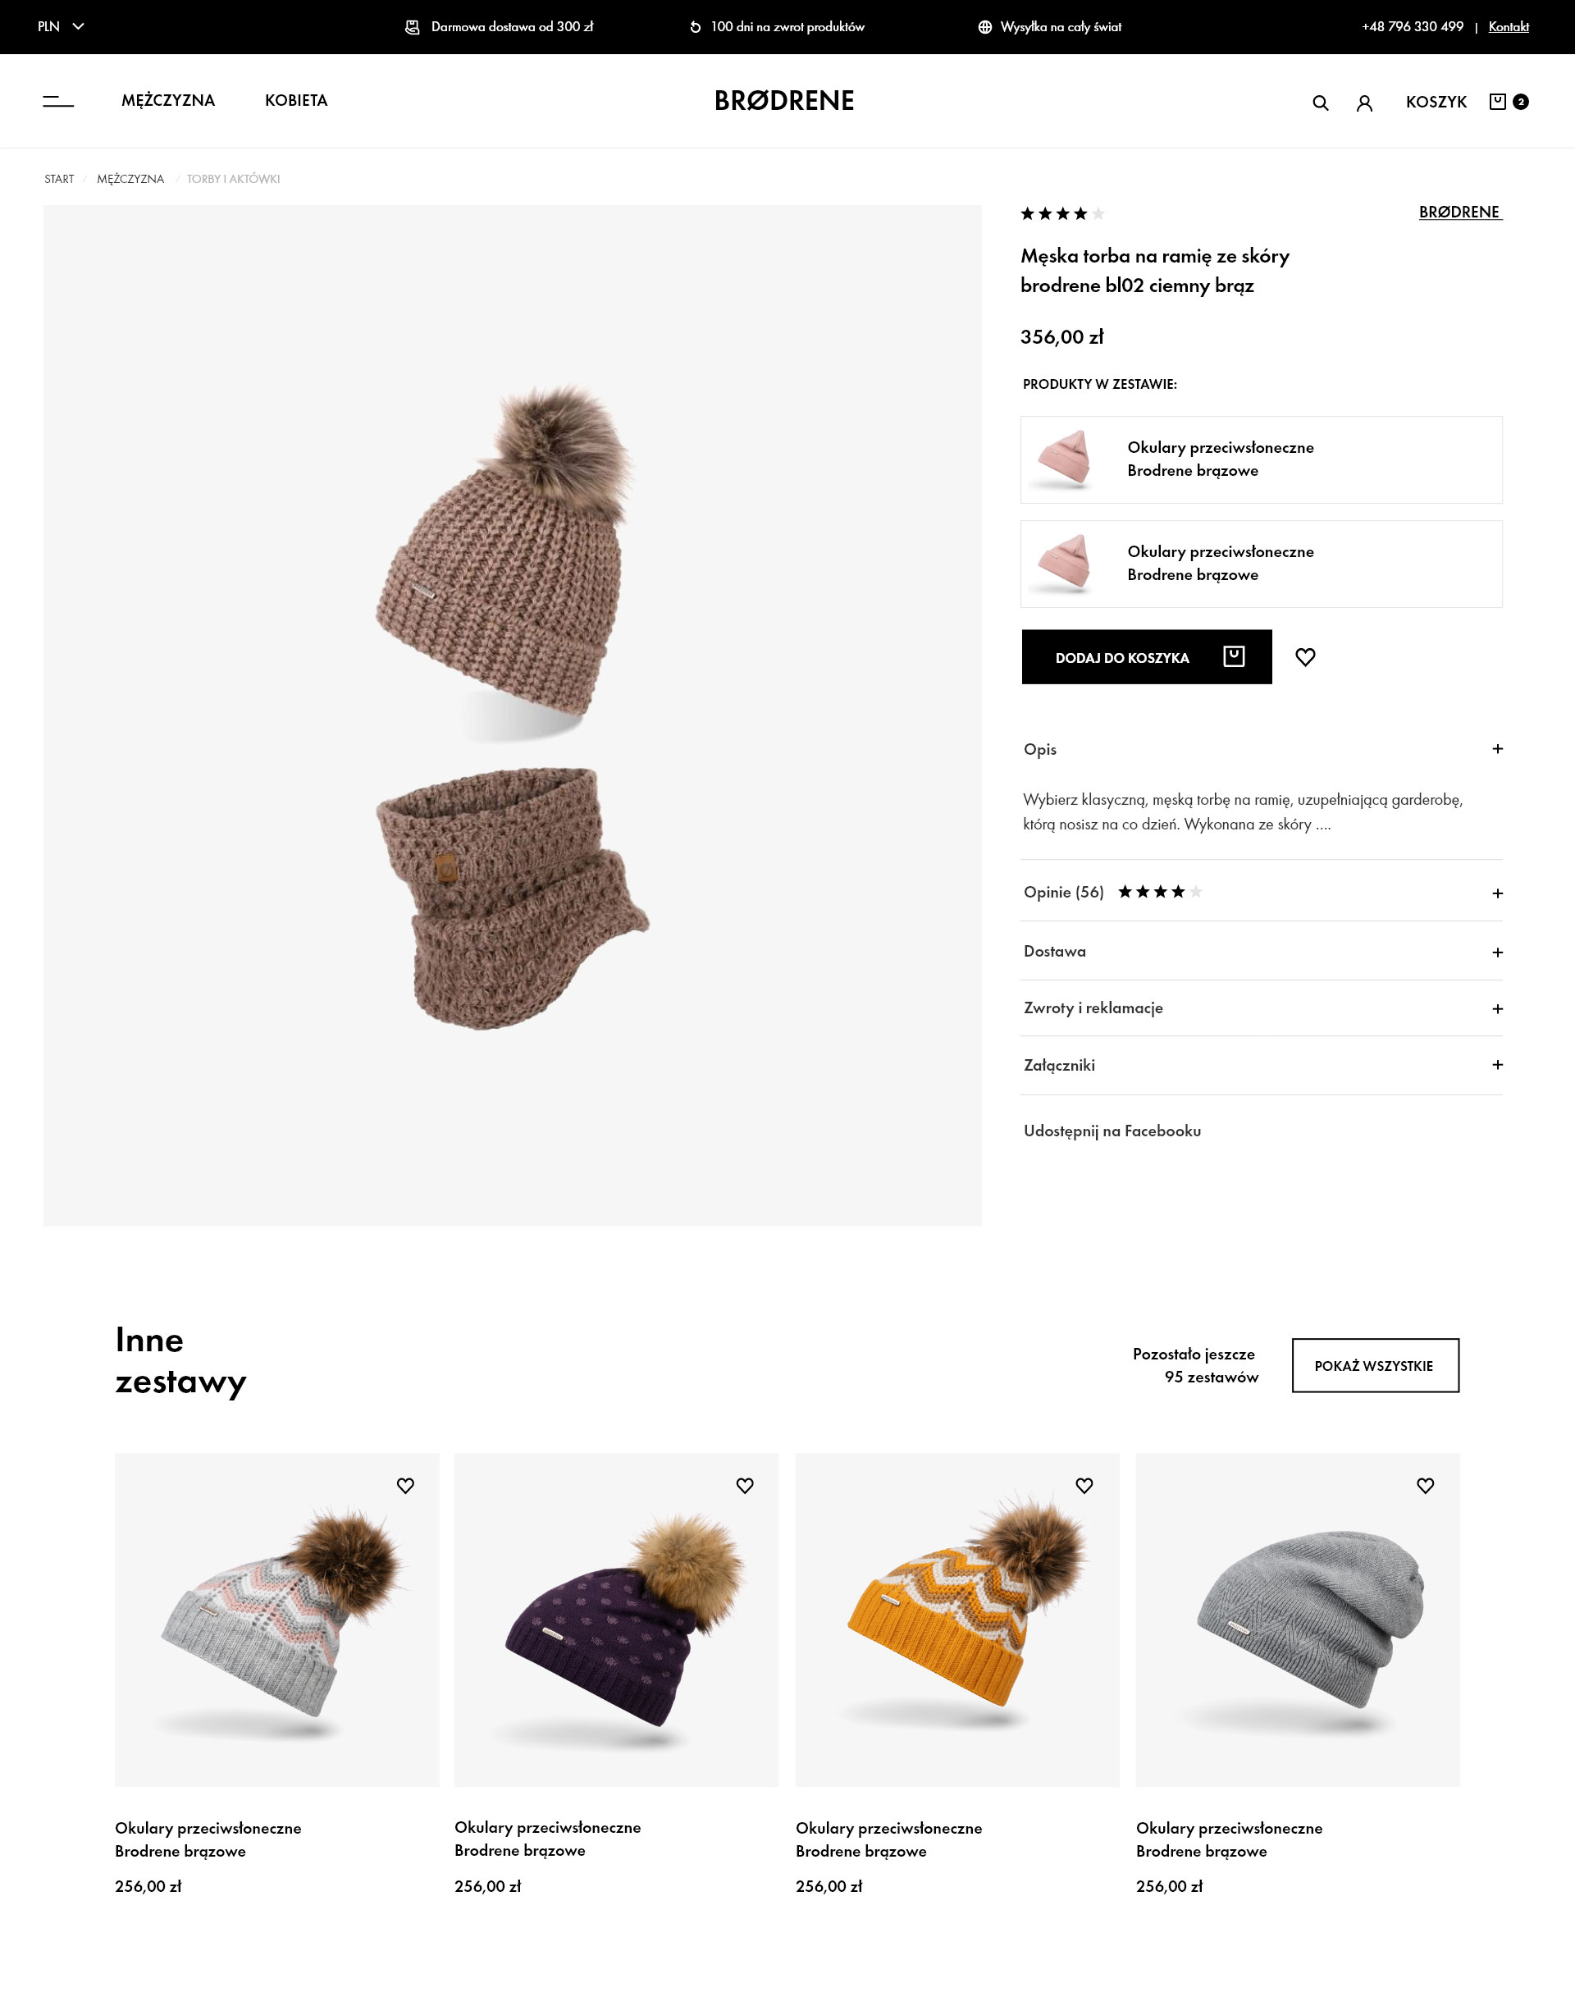This screenshot has height=1992, width=1575.
Task: Click the DODAJ DO KOSZYKA button
Action: tap(1146, 656)
